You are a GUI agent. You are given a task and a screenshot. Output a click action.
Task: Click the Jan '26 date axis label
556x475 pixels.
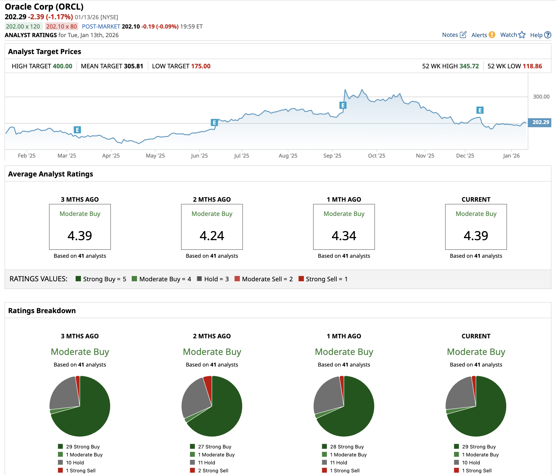pyautogui.click(x=511, y=156)
